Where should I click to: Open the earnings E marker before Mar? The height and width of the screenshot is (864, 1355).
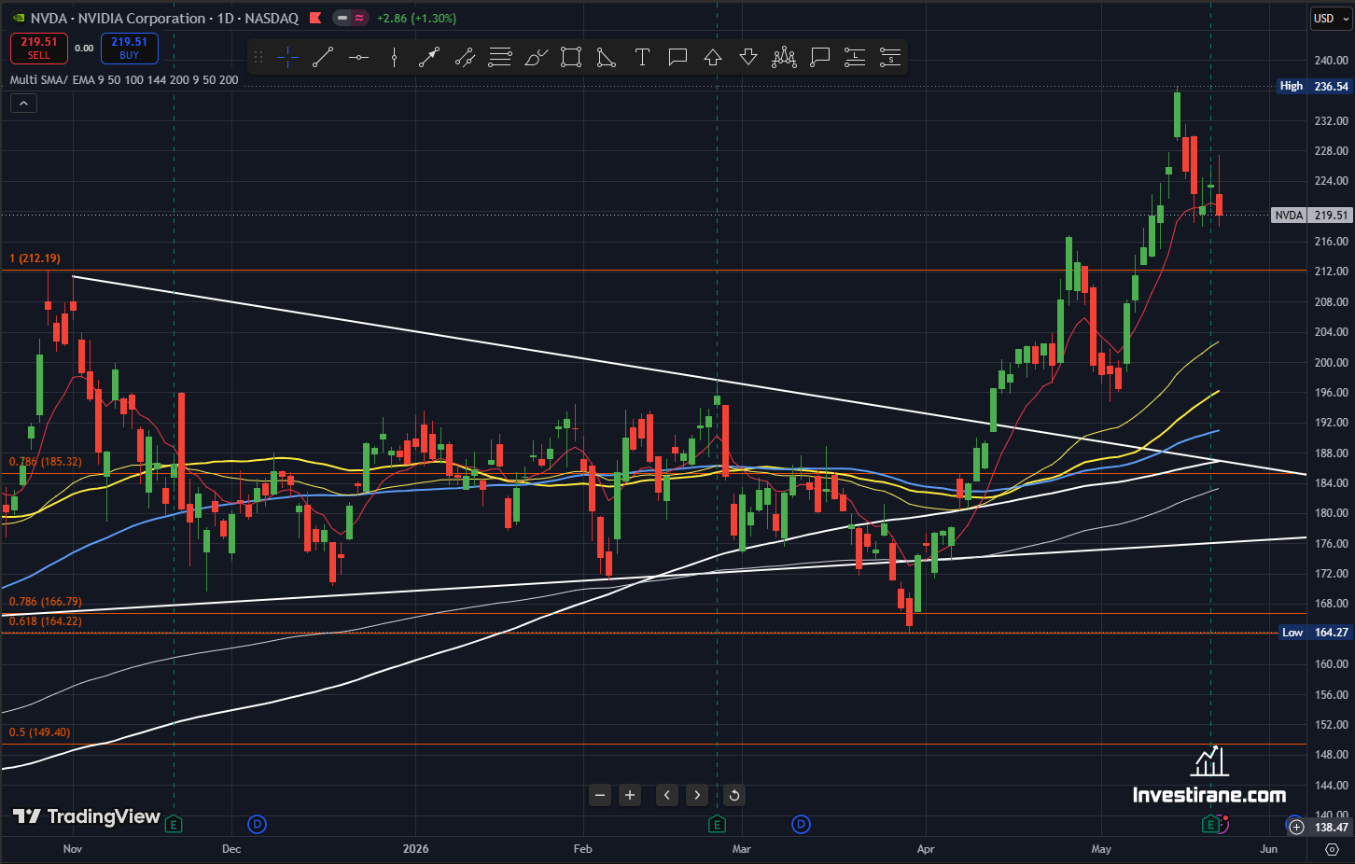(717, 824)
